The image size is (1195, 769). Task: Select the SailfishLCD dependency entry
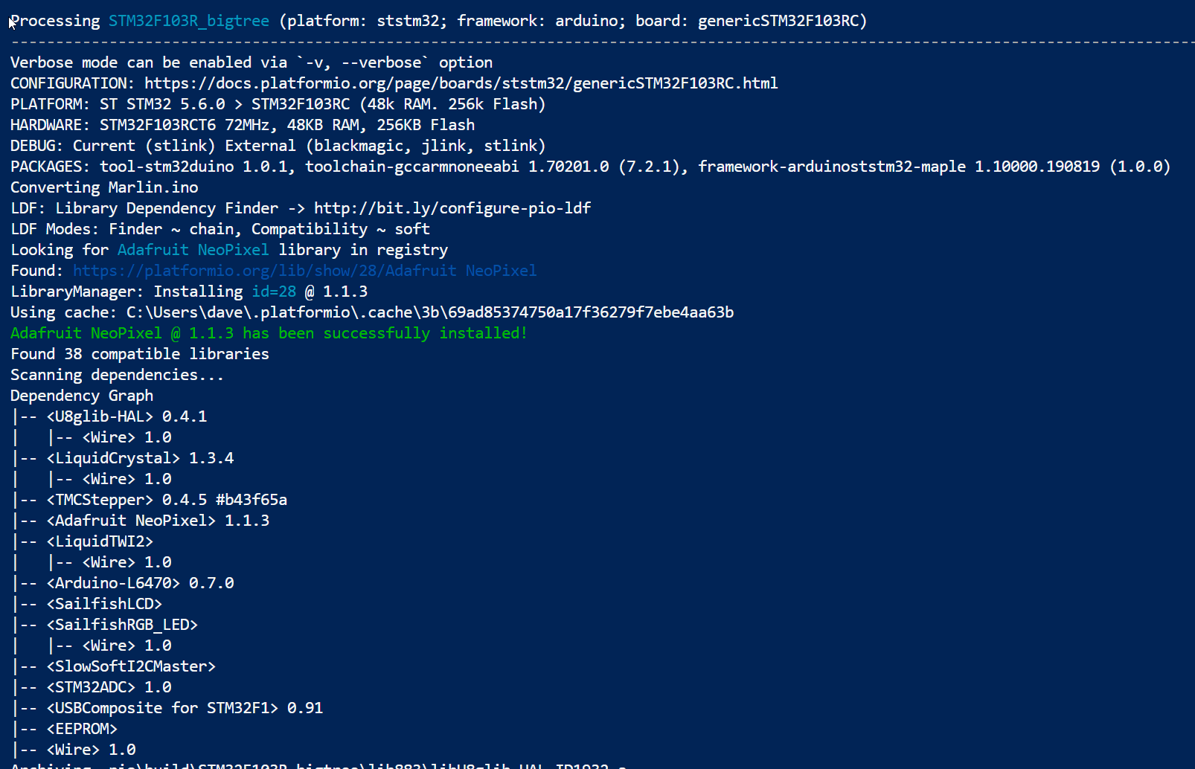coord(104,604)
